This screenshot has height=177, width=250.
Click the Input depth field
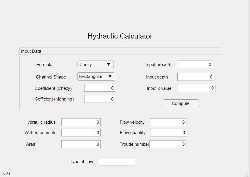[x=196, y=77]
